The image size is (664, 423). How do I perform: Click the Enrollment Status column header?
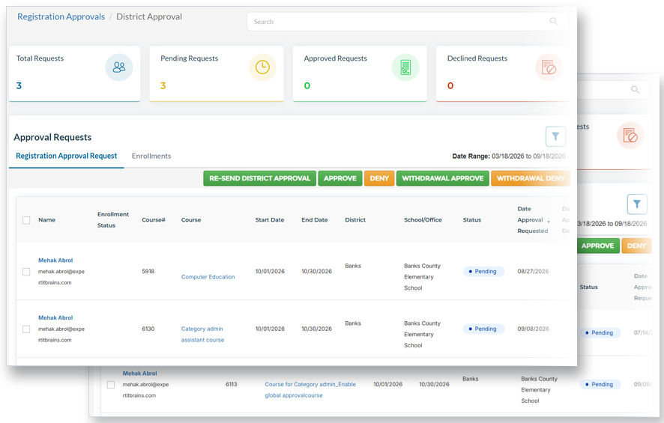pos(113,220)
